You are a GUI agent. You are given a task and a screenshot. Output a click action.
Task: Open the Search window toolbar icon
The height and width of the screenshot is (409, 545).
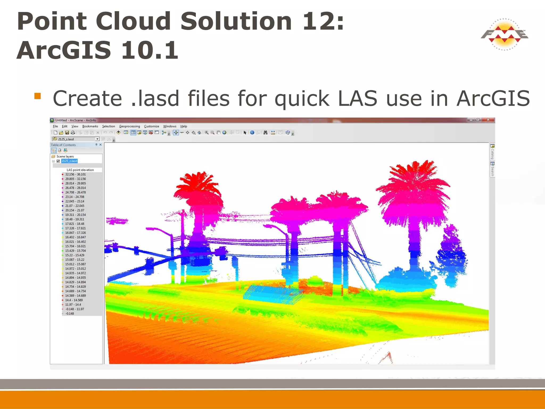pyautogui.click(x=145, y=132)
